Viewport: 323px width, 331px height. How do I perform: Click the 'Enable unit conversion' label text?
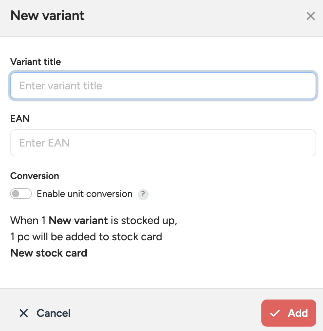pos(85,194)
